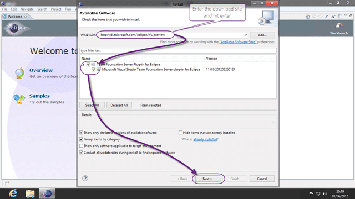Minimize the Welcome view with its toolbar icon
The width and height of the screenshot is (355, 199).
(x=346, y=15)
